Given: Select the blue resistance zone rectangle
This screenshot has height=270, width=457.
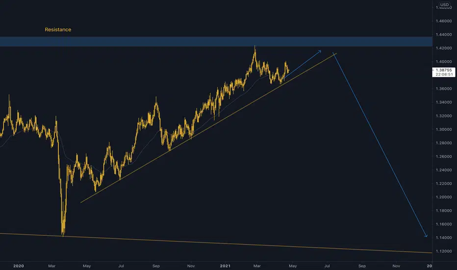Looking at the screenshot, I should (x=216, y=41).
